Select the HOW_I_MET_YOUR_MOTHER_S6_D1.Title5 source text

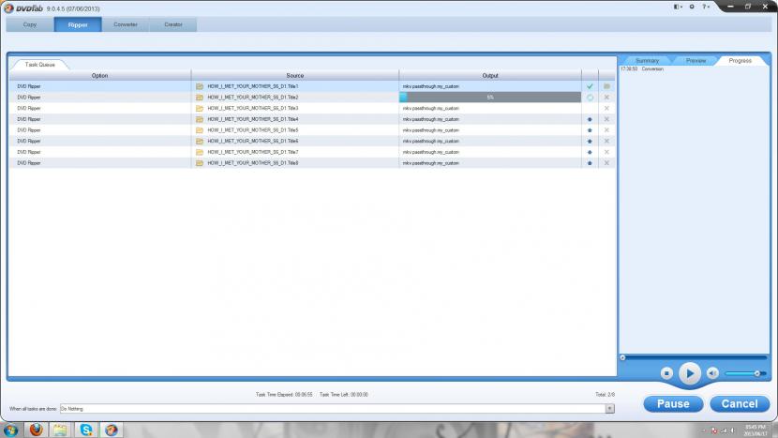click(252, 130)
